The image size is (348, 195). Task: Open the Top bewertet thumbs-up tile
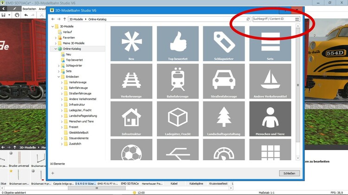tap(178, 44)
